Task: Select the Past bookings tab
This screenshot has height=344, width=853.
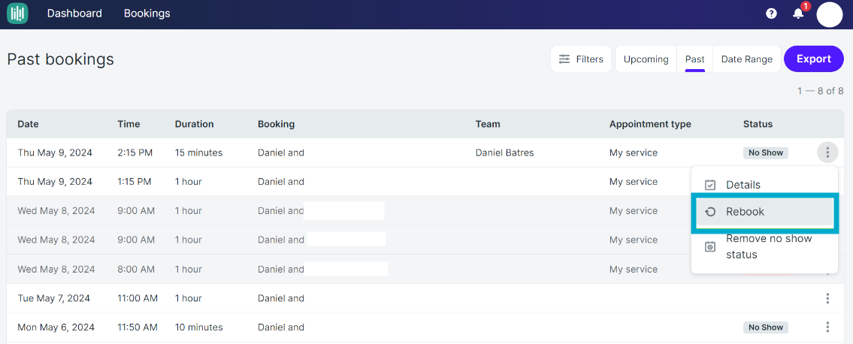Action: coord(694,59)
